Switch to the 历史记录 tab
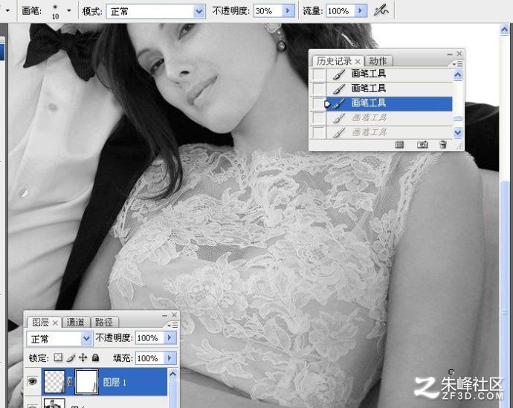 (x=334, y=61)
